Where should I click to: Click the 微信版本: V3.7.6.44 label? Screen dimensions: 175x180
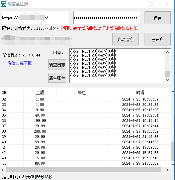point(21,55)
